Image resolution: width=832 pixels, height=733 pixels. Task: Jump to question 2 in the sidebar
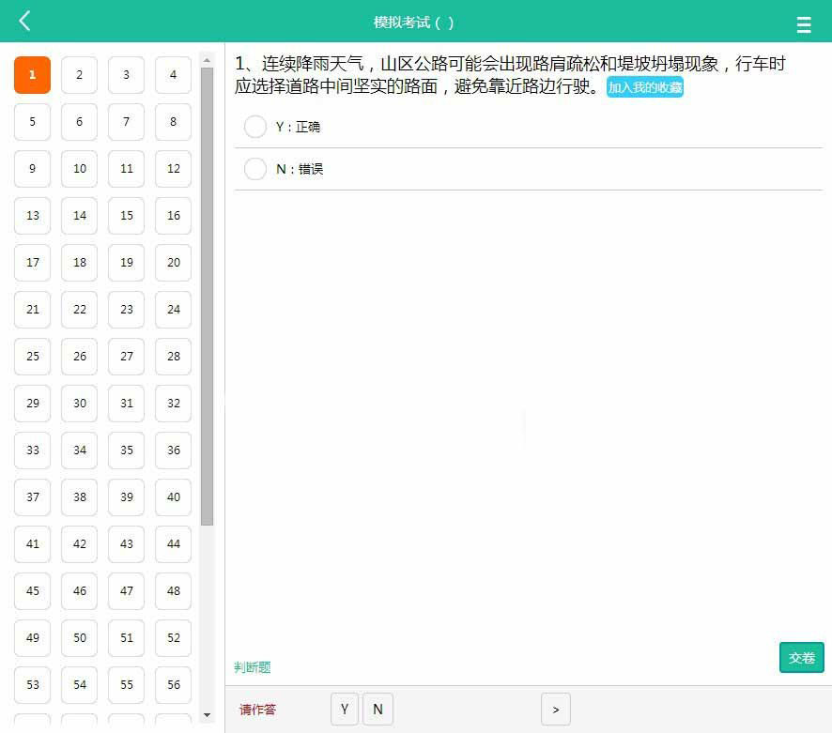(x=79, y=75)
